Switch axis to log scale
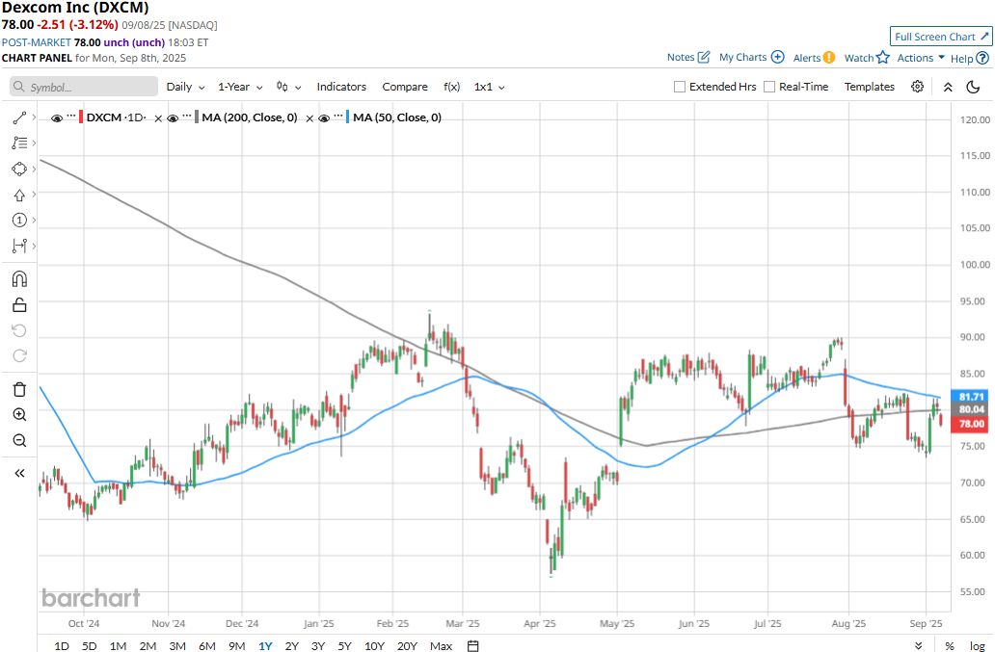The image size is (995, 652). coord(978,645)
